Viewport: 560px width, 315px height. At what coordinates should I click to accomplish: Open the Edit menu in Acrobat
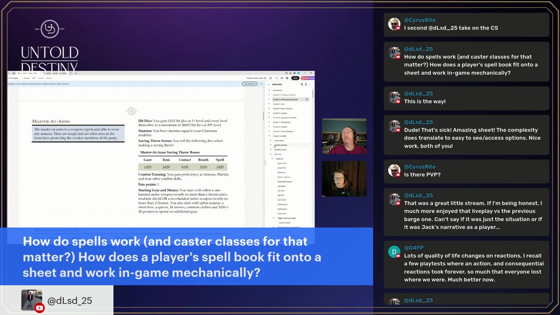[34, 78]
